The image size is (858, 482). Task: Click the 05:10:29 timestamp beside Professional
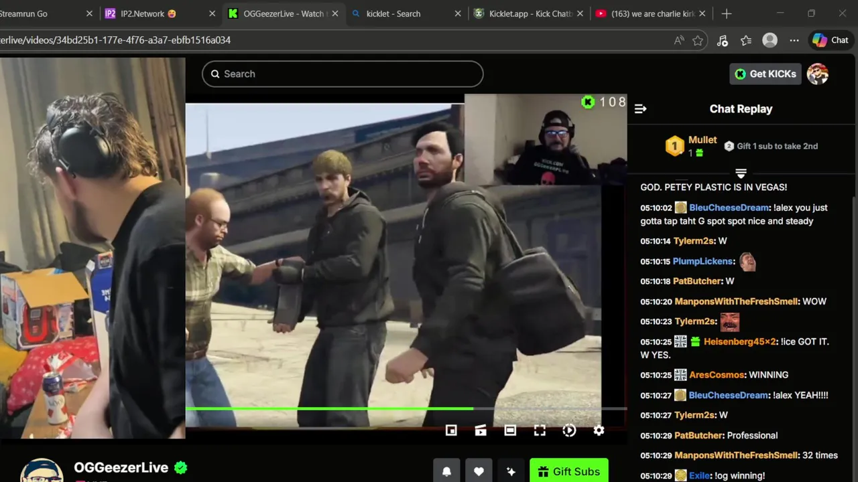click(x=656, y=435)
